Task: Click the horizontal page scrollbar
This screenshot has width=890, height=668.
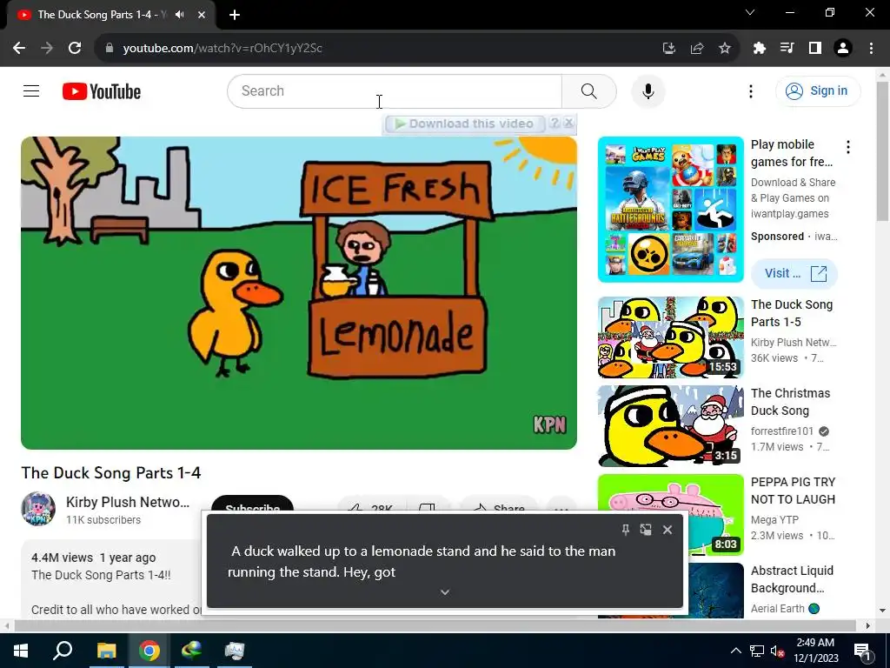Action: pyautogui.click(x=435, y=625)
